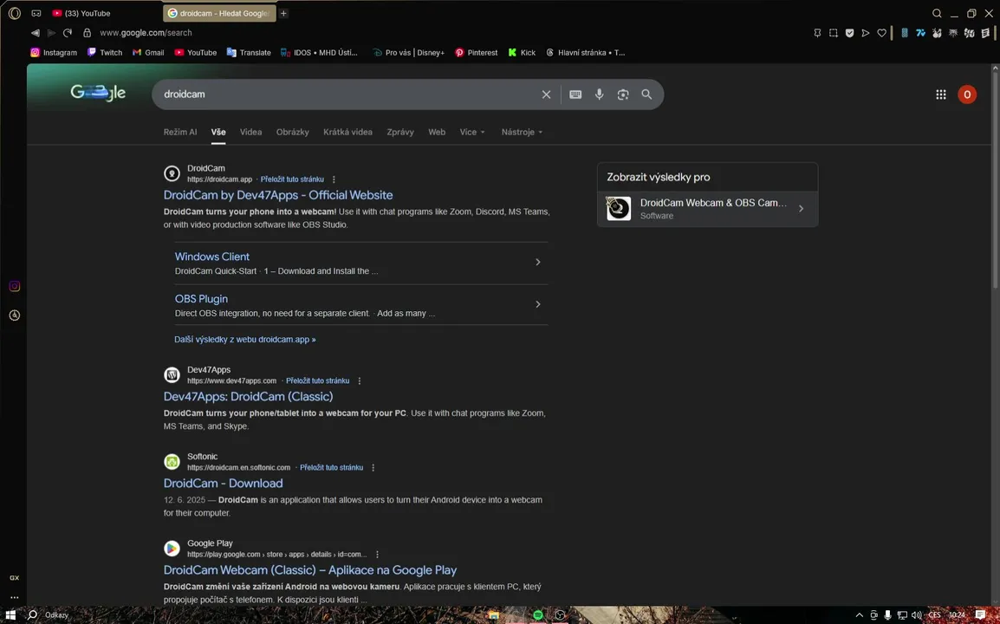The width and height of the screenshot is (1000, 624).
Task: Go back to the previous page
Action: 35,33
